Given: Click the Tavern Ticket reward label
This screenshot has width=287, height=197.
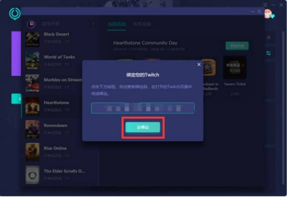Looking at the screenshot, I should (235, 84).
